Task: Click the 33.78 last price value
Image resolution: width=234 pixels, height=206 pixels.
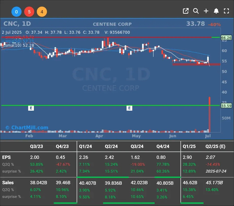Action: pos(195,24)
